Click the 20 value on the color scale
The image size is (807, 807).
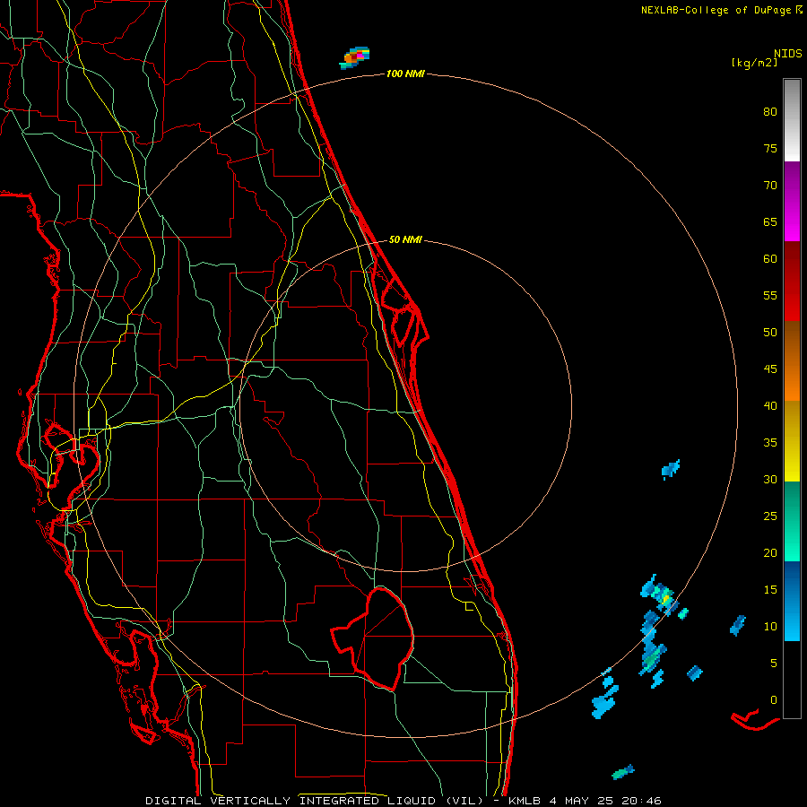[x=770, y=553]
